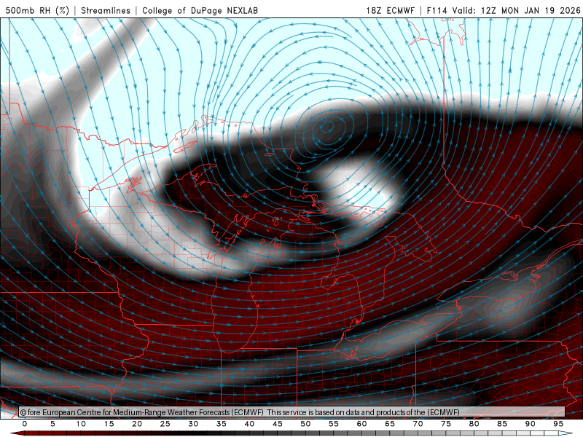
Task: Select the "70" value on the RH scale
Action: click(x=418, y=424)
